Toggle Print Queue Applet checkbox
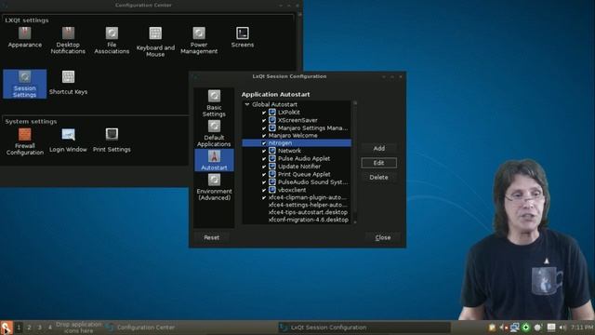The width and height of the screenshot is (595, 335). click(x=264, y=174)
